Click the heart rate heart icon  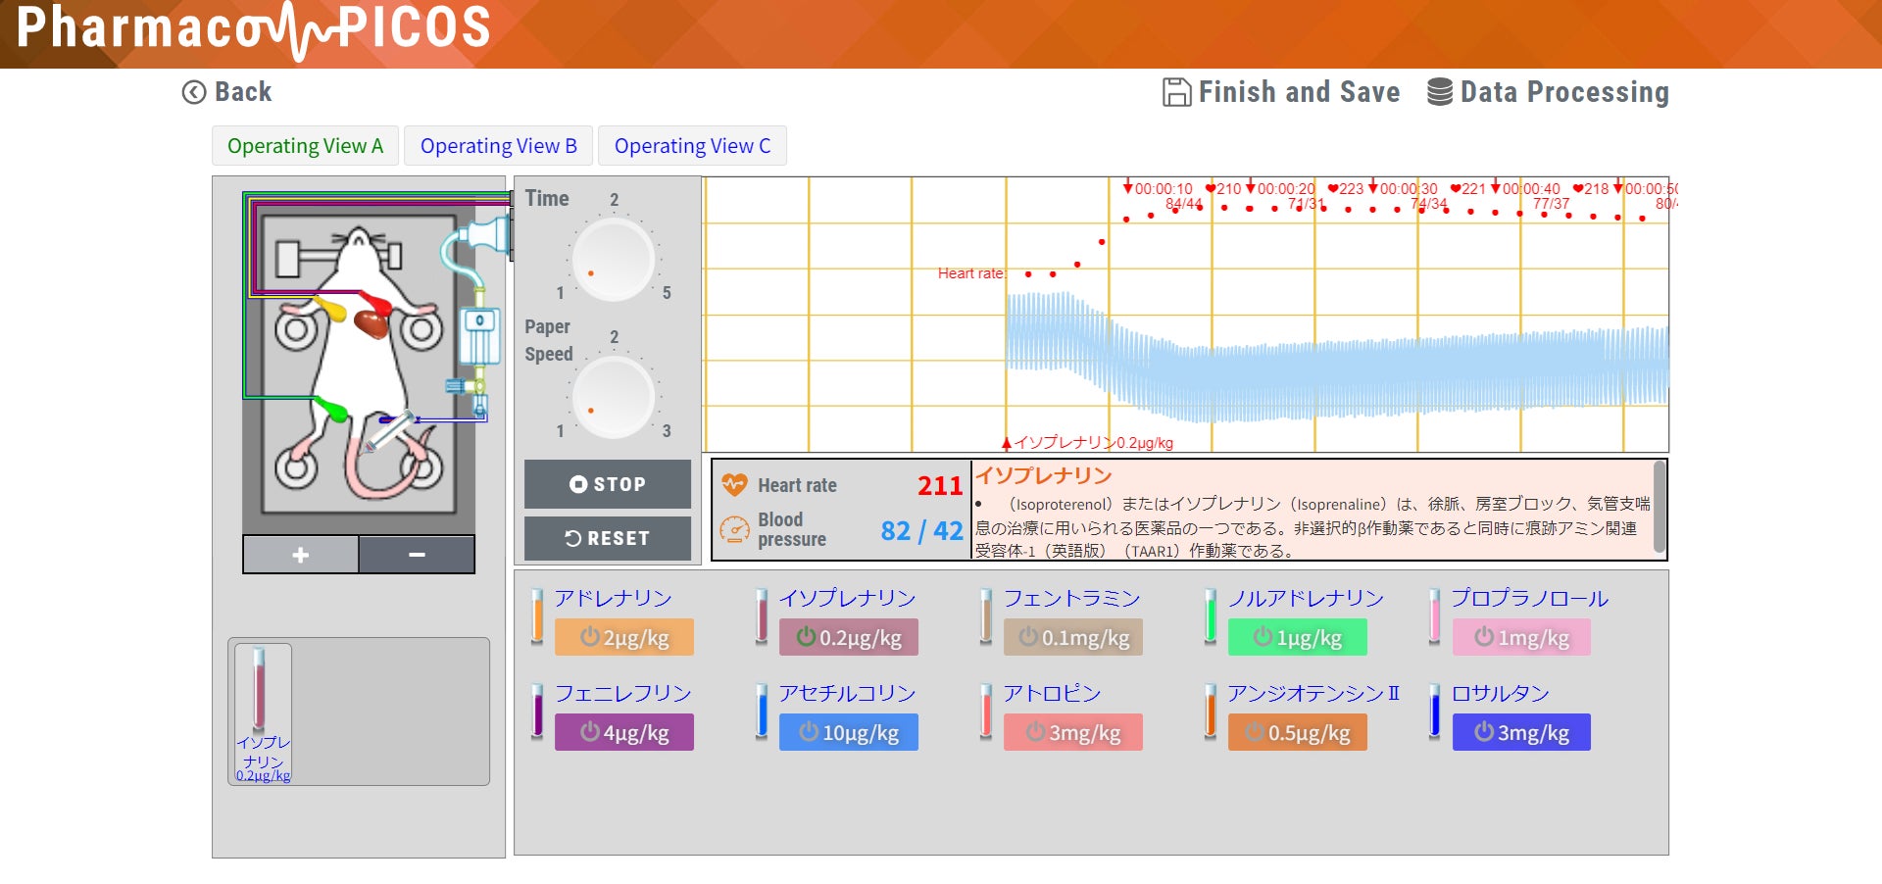[734, 485]
